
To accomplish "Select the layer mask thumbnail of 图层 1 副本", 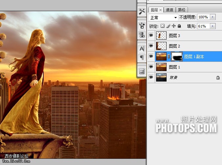I will 177,57.
